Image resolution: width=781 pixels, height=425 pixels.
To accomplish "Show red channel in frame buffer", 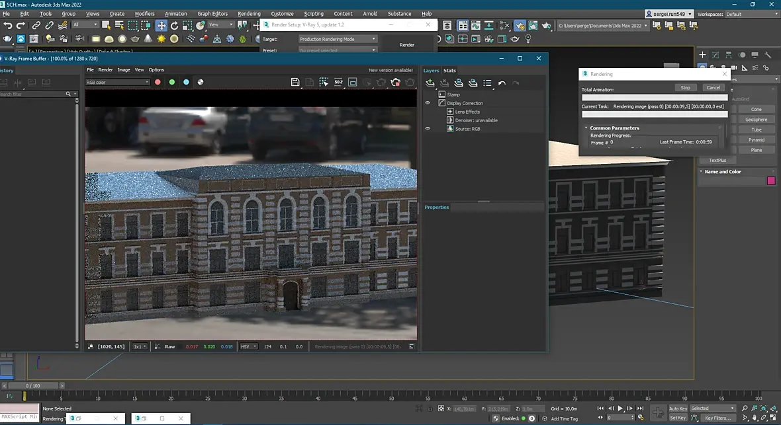I will click(158, 82).
